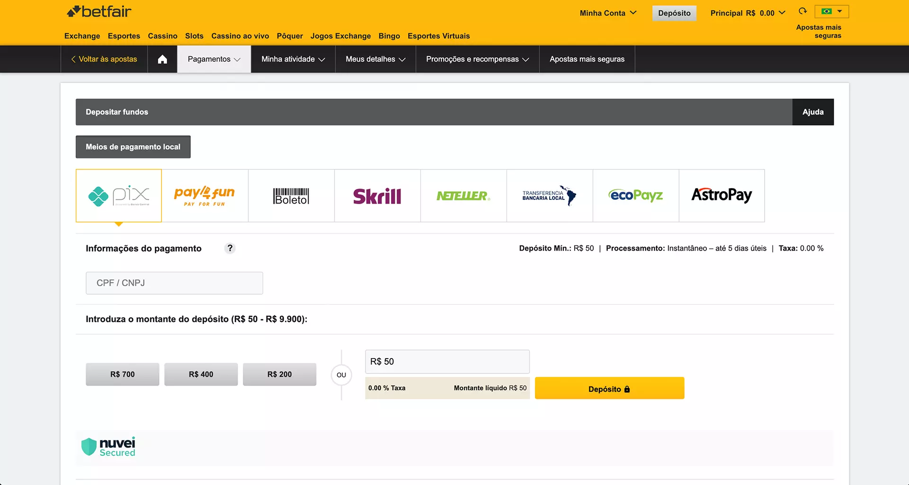
Task: Click the yellow Depósito submit button
Action: 609,388
